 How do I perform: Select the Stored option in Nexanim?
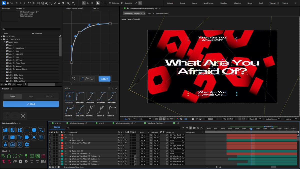(49, 96)
